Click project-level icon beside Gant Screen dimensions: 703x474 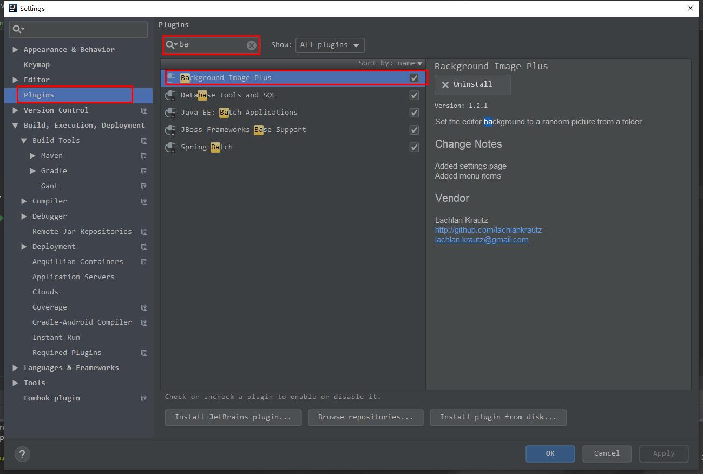pos(144,186)
